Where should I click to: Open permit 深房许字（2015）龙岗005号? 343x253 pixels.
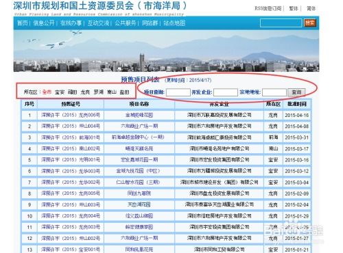(x=71, y=194)
